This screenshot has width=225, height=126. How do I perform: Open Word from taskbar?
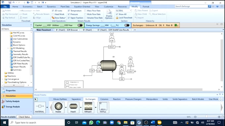coord(153,123)
